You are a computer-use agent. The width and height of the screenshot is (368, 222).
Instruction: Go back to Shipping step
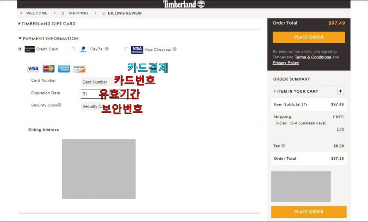pos(75,13)
